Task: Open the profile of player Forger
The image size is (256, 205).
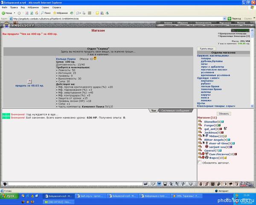Action: [209, 126]
